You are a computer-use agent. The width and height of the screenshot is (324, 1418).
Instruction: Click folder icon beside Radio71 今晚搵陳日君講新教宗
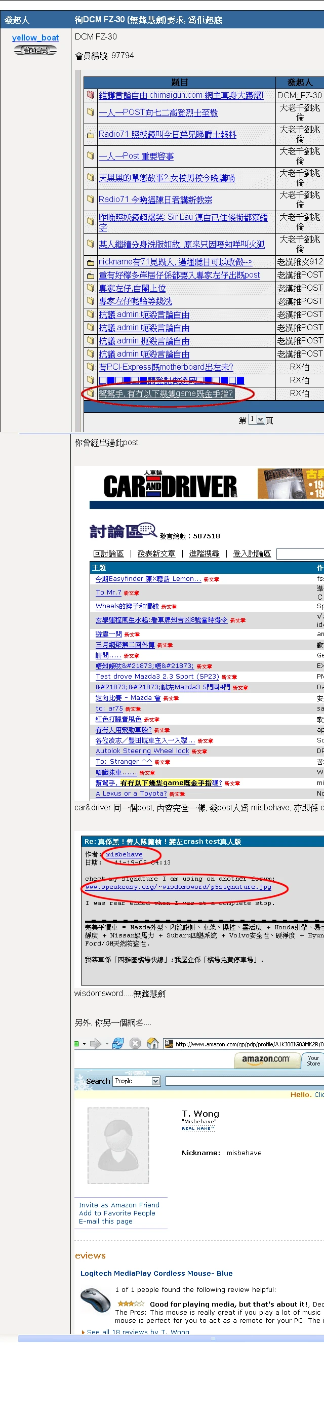coord(90,199)
